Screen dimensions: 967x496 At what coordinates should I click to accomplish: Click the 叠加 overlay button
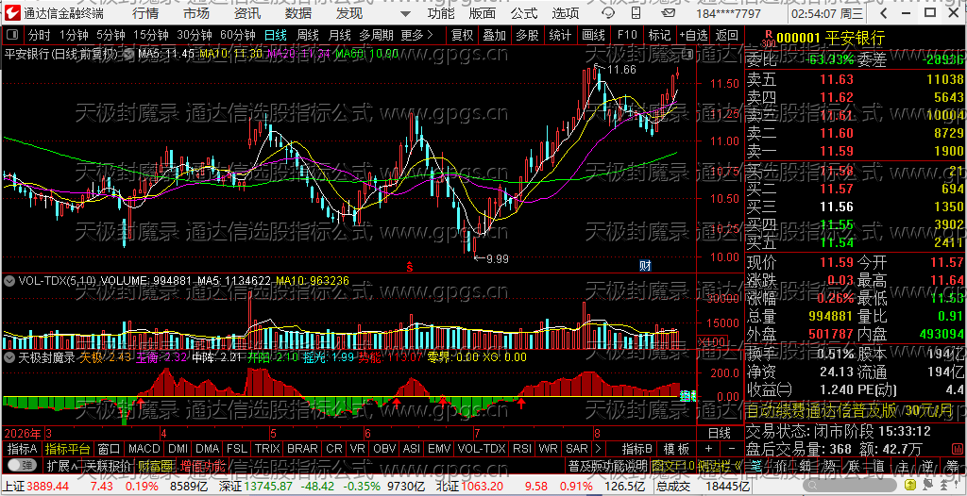495,35
